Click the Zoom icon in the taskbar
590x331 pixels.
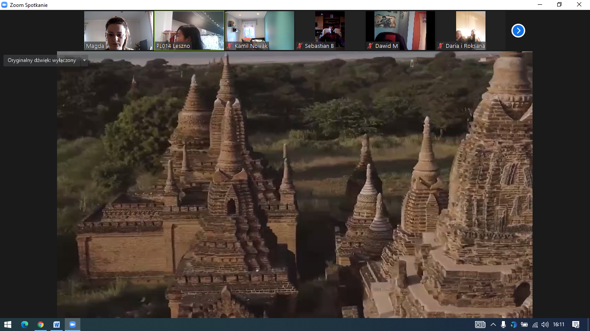tap(73, 325)
